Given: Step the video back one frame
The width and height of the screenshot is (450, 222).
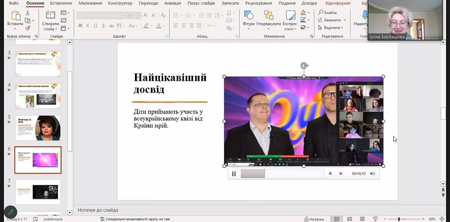Looking at the screenshot, I should [330, 174].
